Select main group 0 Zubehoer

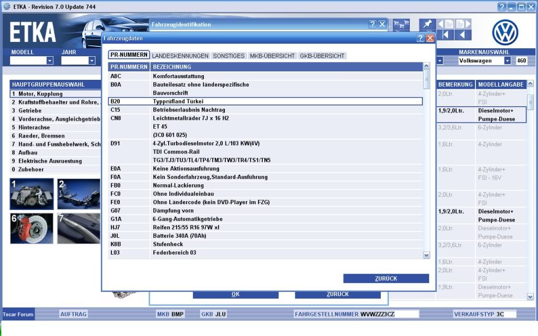point(55,170)
